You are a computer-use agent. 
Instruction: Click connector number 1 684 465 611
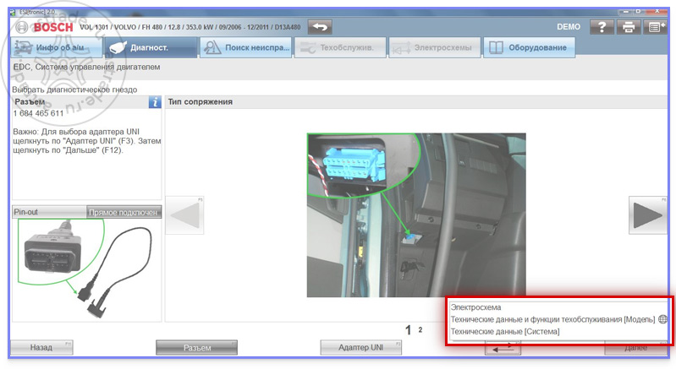coord(38,113)
